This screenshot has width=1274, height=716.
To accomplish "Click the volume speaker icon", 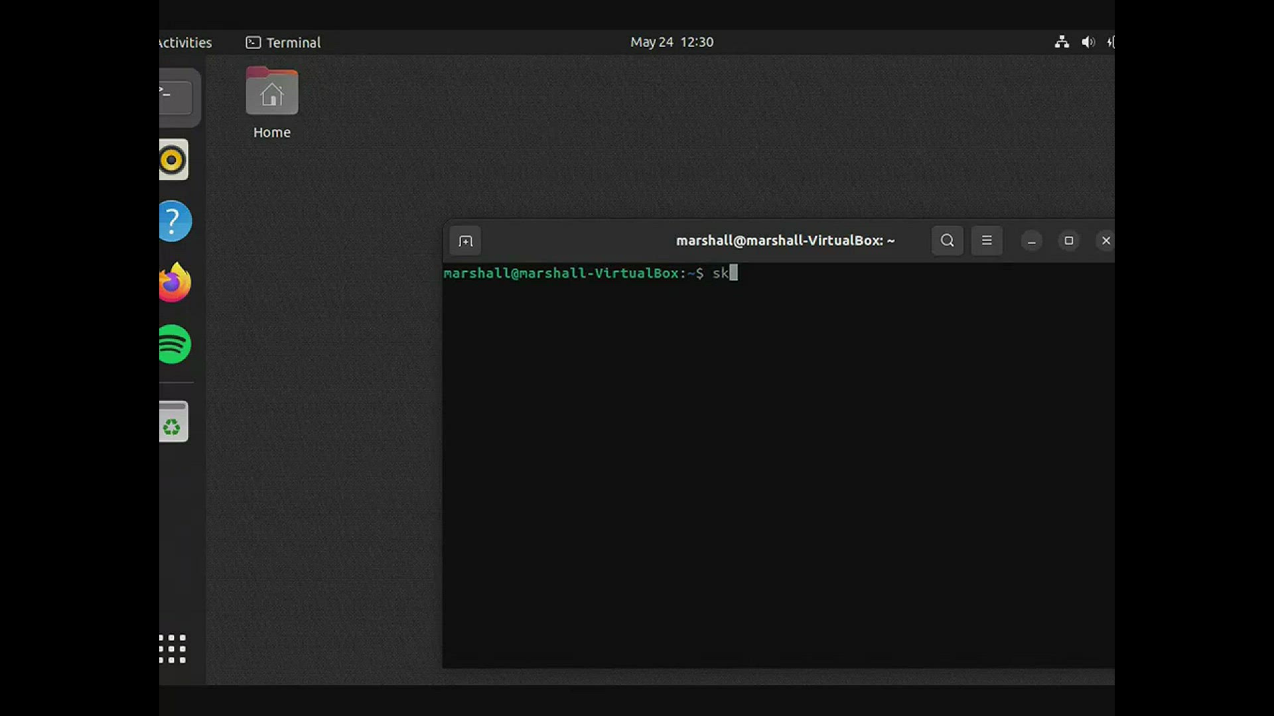I will [x=1088, y=42].
